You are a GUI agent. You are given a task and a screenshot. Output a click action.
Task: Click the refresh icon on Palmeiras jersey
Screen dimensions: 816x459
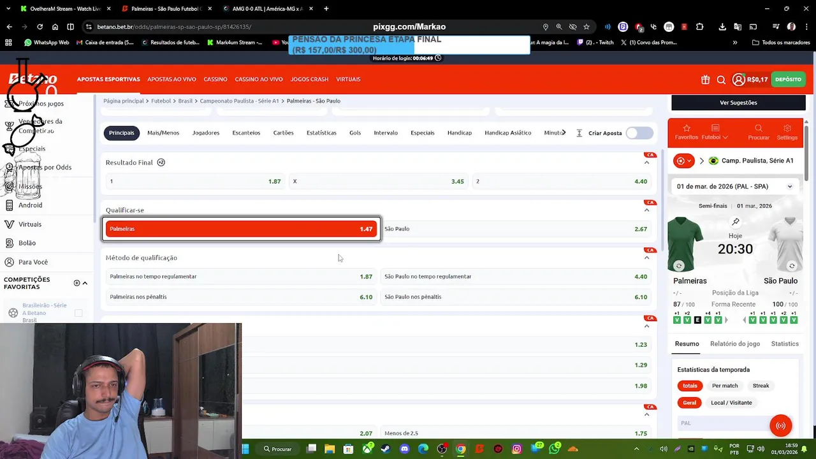coord(679,266)
